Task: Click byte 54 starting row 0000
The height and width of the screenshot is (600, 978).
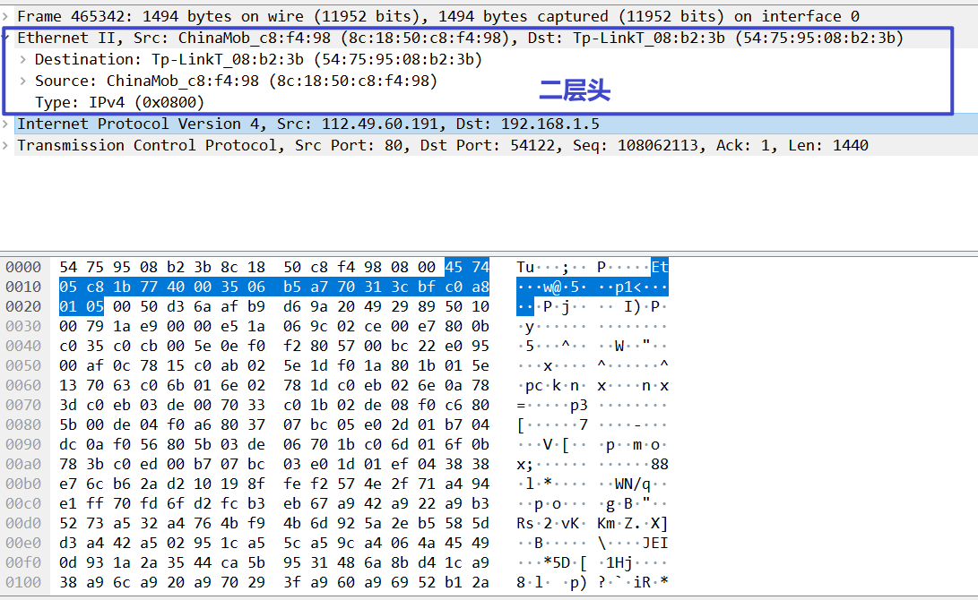Action: point(68,267)
